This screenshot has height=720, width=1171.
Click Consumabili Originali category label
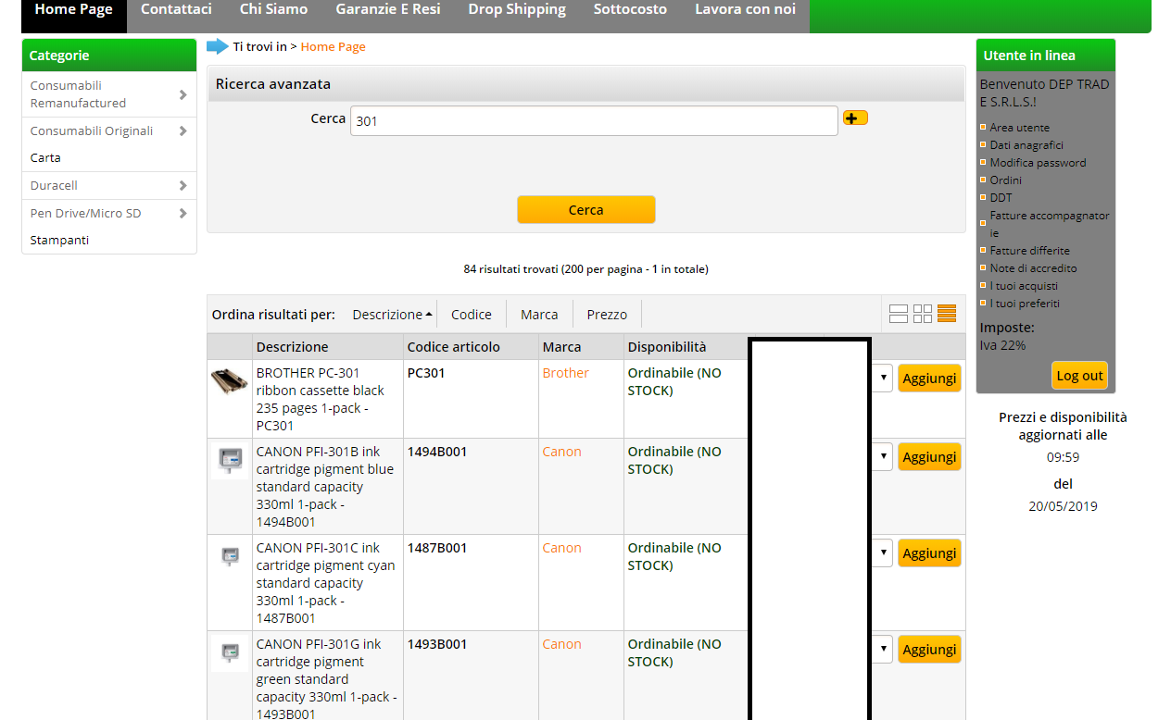(x=92, y=131)
